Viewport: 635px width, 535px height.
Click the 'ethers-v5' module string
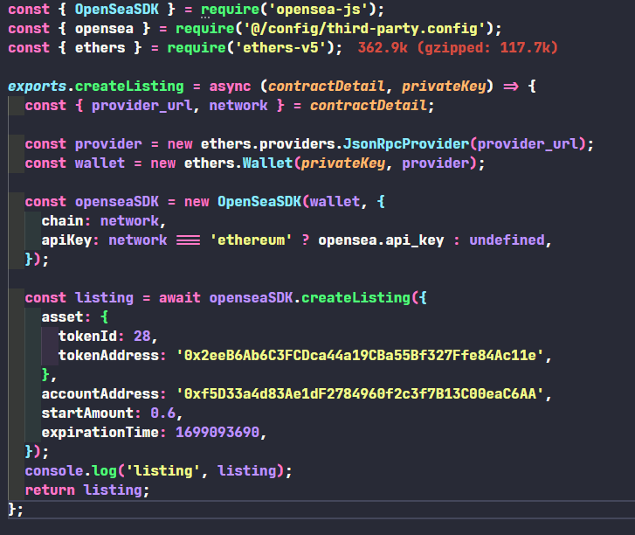coord(280,48)
